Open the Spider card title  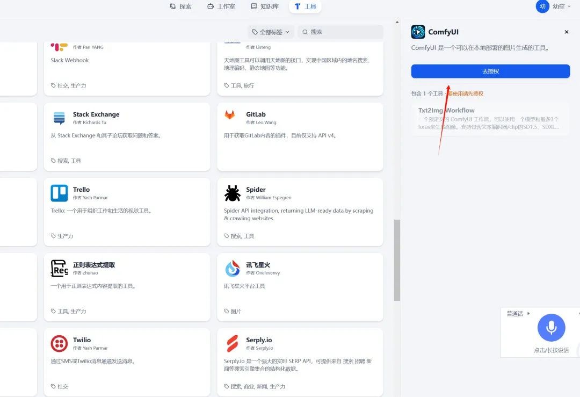pos(256,190)
